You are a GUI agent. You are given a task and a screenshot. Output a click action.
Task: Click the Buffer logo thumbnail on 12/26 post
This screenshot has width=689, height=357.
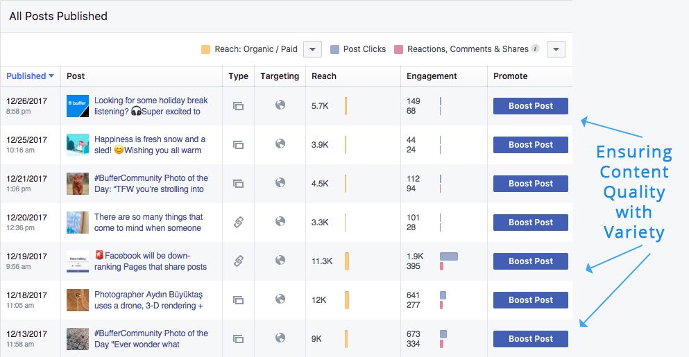click(78, 106)
